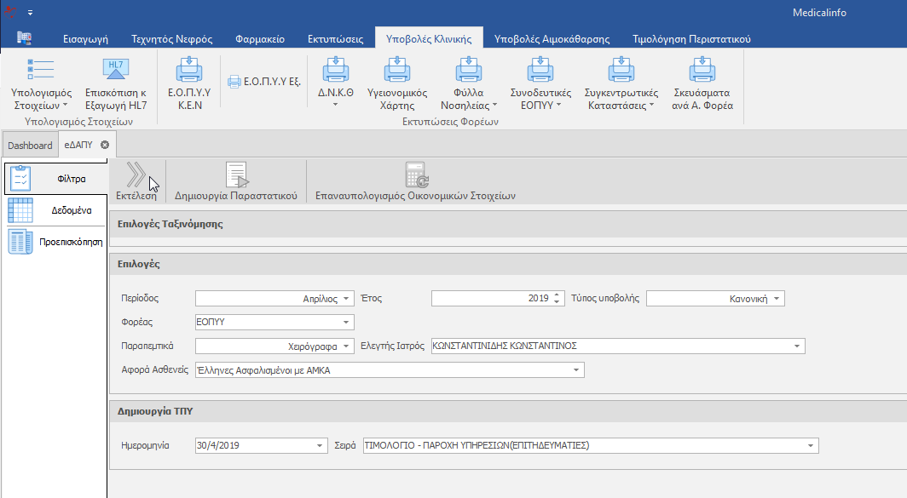Open the Δεδομένα grid view

click(55, 209)
